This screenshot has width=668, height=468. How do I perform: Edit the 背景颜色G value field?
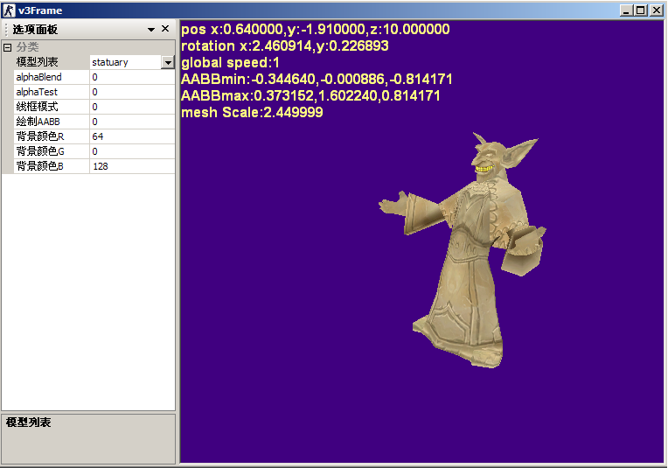click(x=132, y=151)
